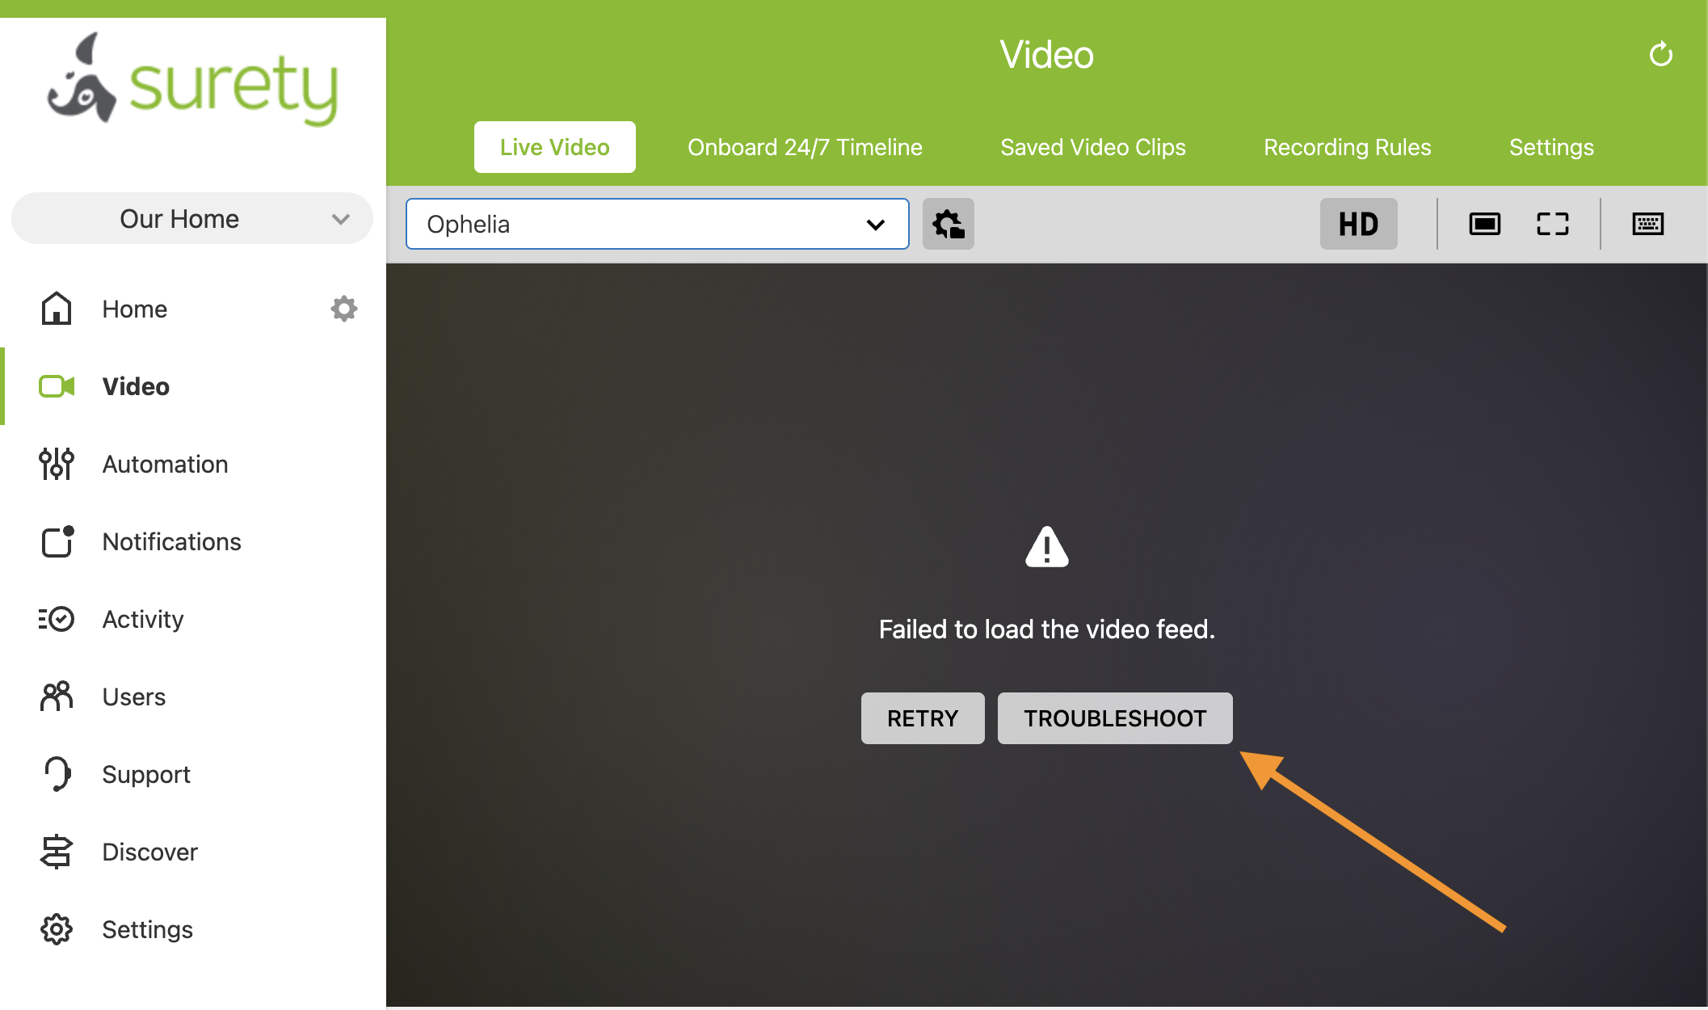Select Onboard 24/7 Timeline

tap(805, 146)
